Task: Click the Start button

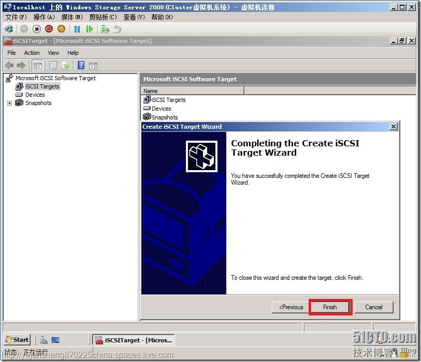Action: click(x=17, y=339)
